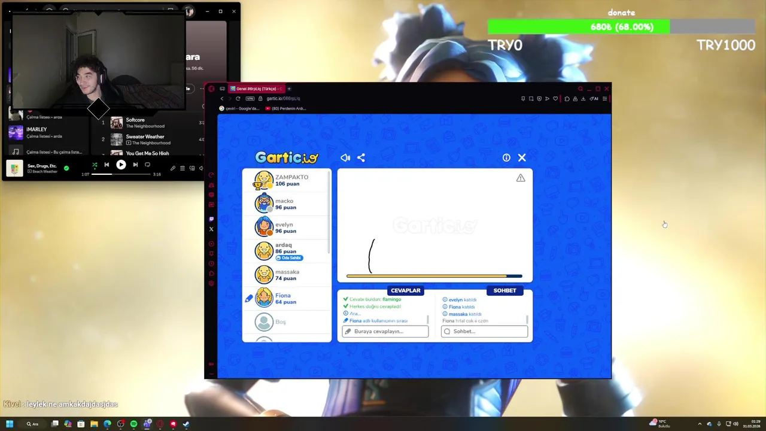Image resolution: width=766 pixels, height=431 pixels.
Task: Open Opera easy setup menu icon
Action: pos(604,98)
